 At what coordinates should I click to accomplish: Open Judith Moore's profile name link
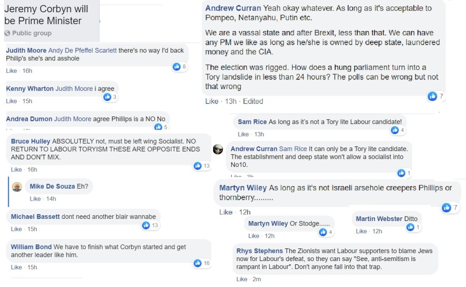(x=26, y=50)
